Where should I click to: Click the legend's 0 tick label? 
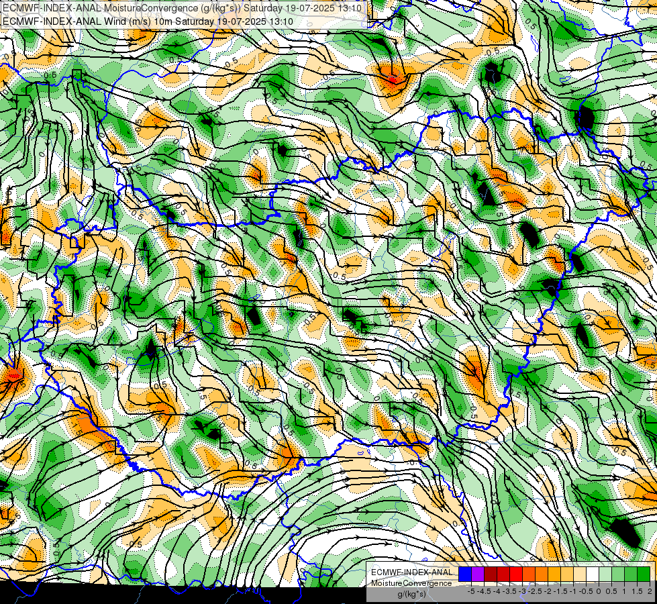(x=599, y=591)
